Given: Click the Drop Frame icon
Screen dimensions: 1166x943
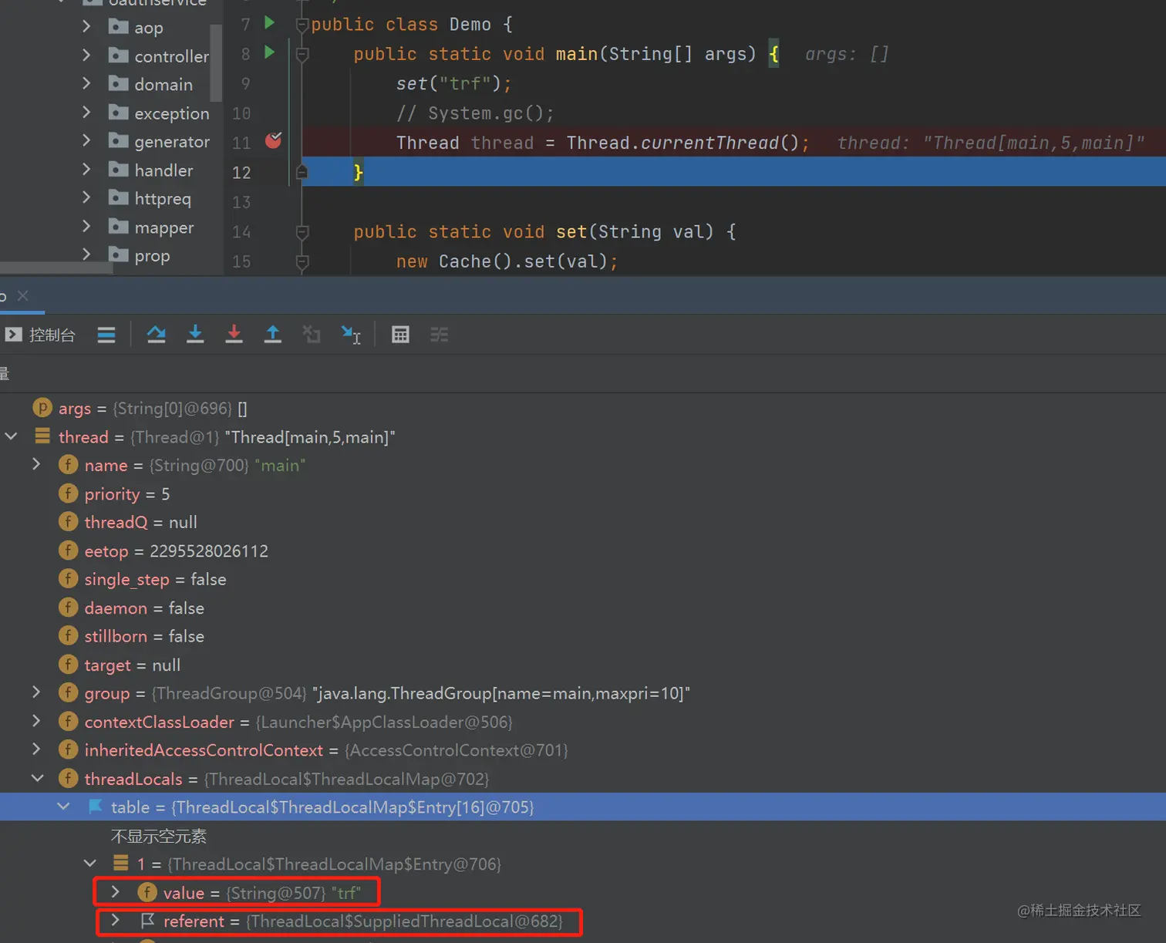Looking at the screenshot, I should [x=312, y=335].
